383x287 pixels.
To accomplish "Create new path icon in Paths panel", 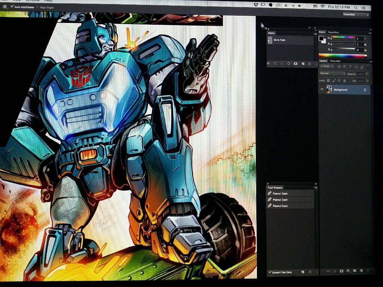I will click(x=303, y=64).
